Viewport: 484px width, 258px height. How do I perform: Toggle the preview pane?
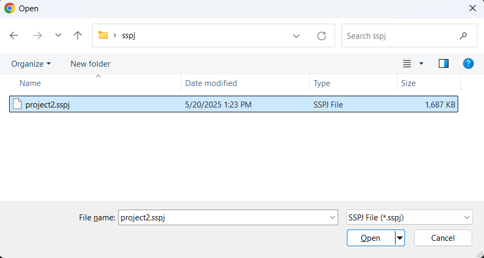444,63
